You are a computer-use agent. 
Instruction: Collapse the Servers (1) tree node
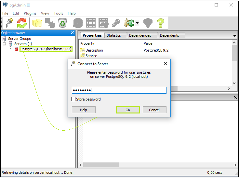click(5, 44)
